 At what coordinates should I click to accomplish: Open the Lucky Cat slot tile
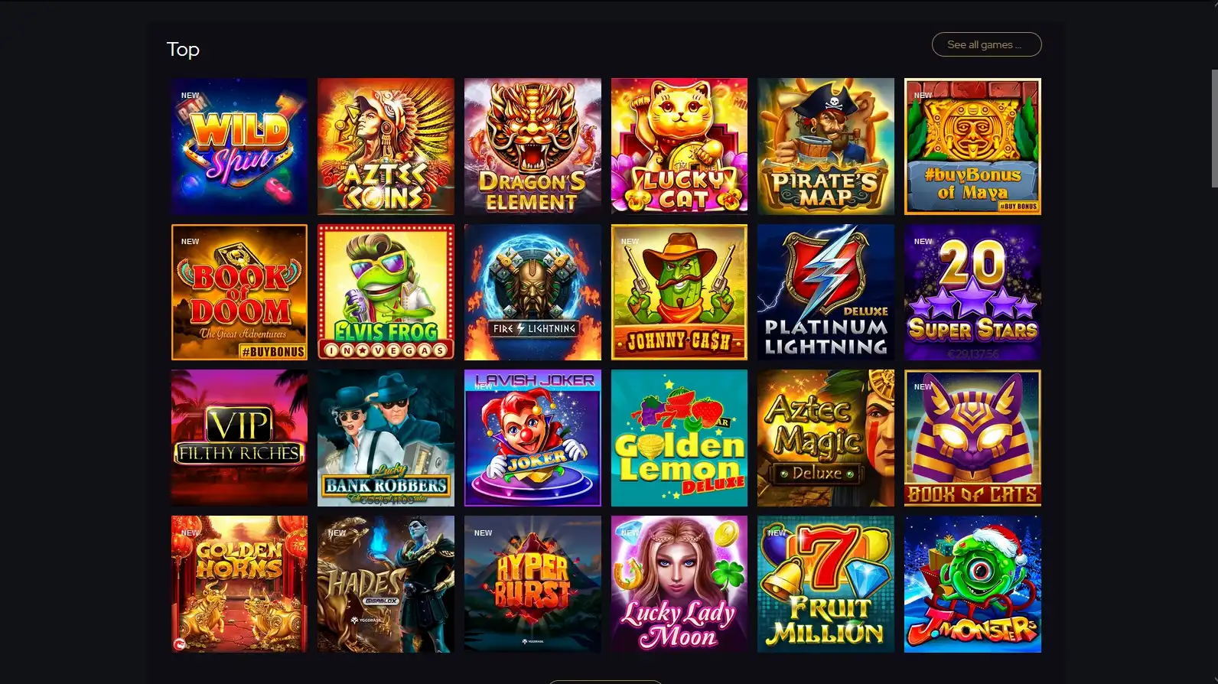click(679, 146)
